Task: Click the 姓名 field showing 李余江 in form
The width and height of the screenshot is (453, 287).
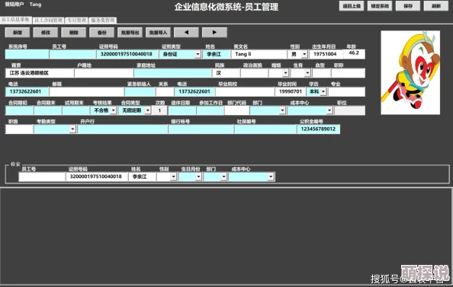Action: click(217, 54)
